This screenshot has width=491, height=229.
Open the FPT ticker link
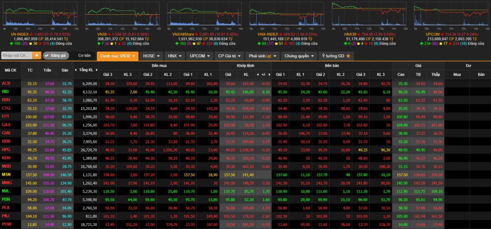[x=6, y=117]
